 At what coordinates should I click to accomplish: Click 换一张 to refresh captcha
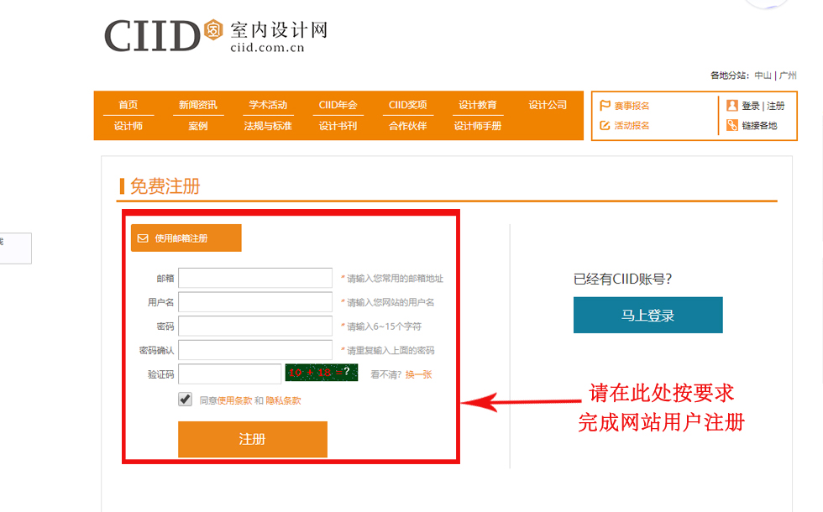(x=419, y=374)
